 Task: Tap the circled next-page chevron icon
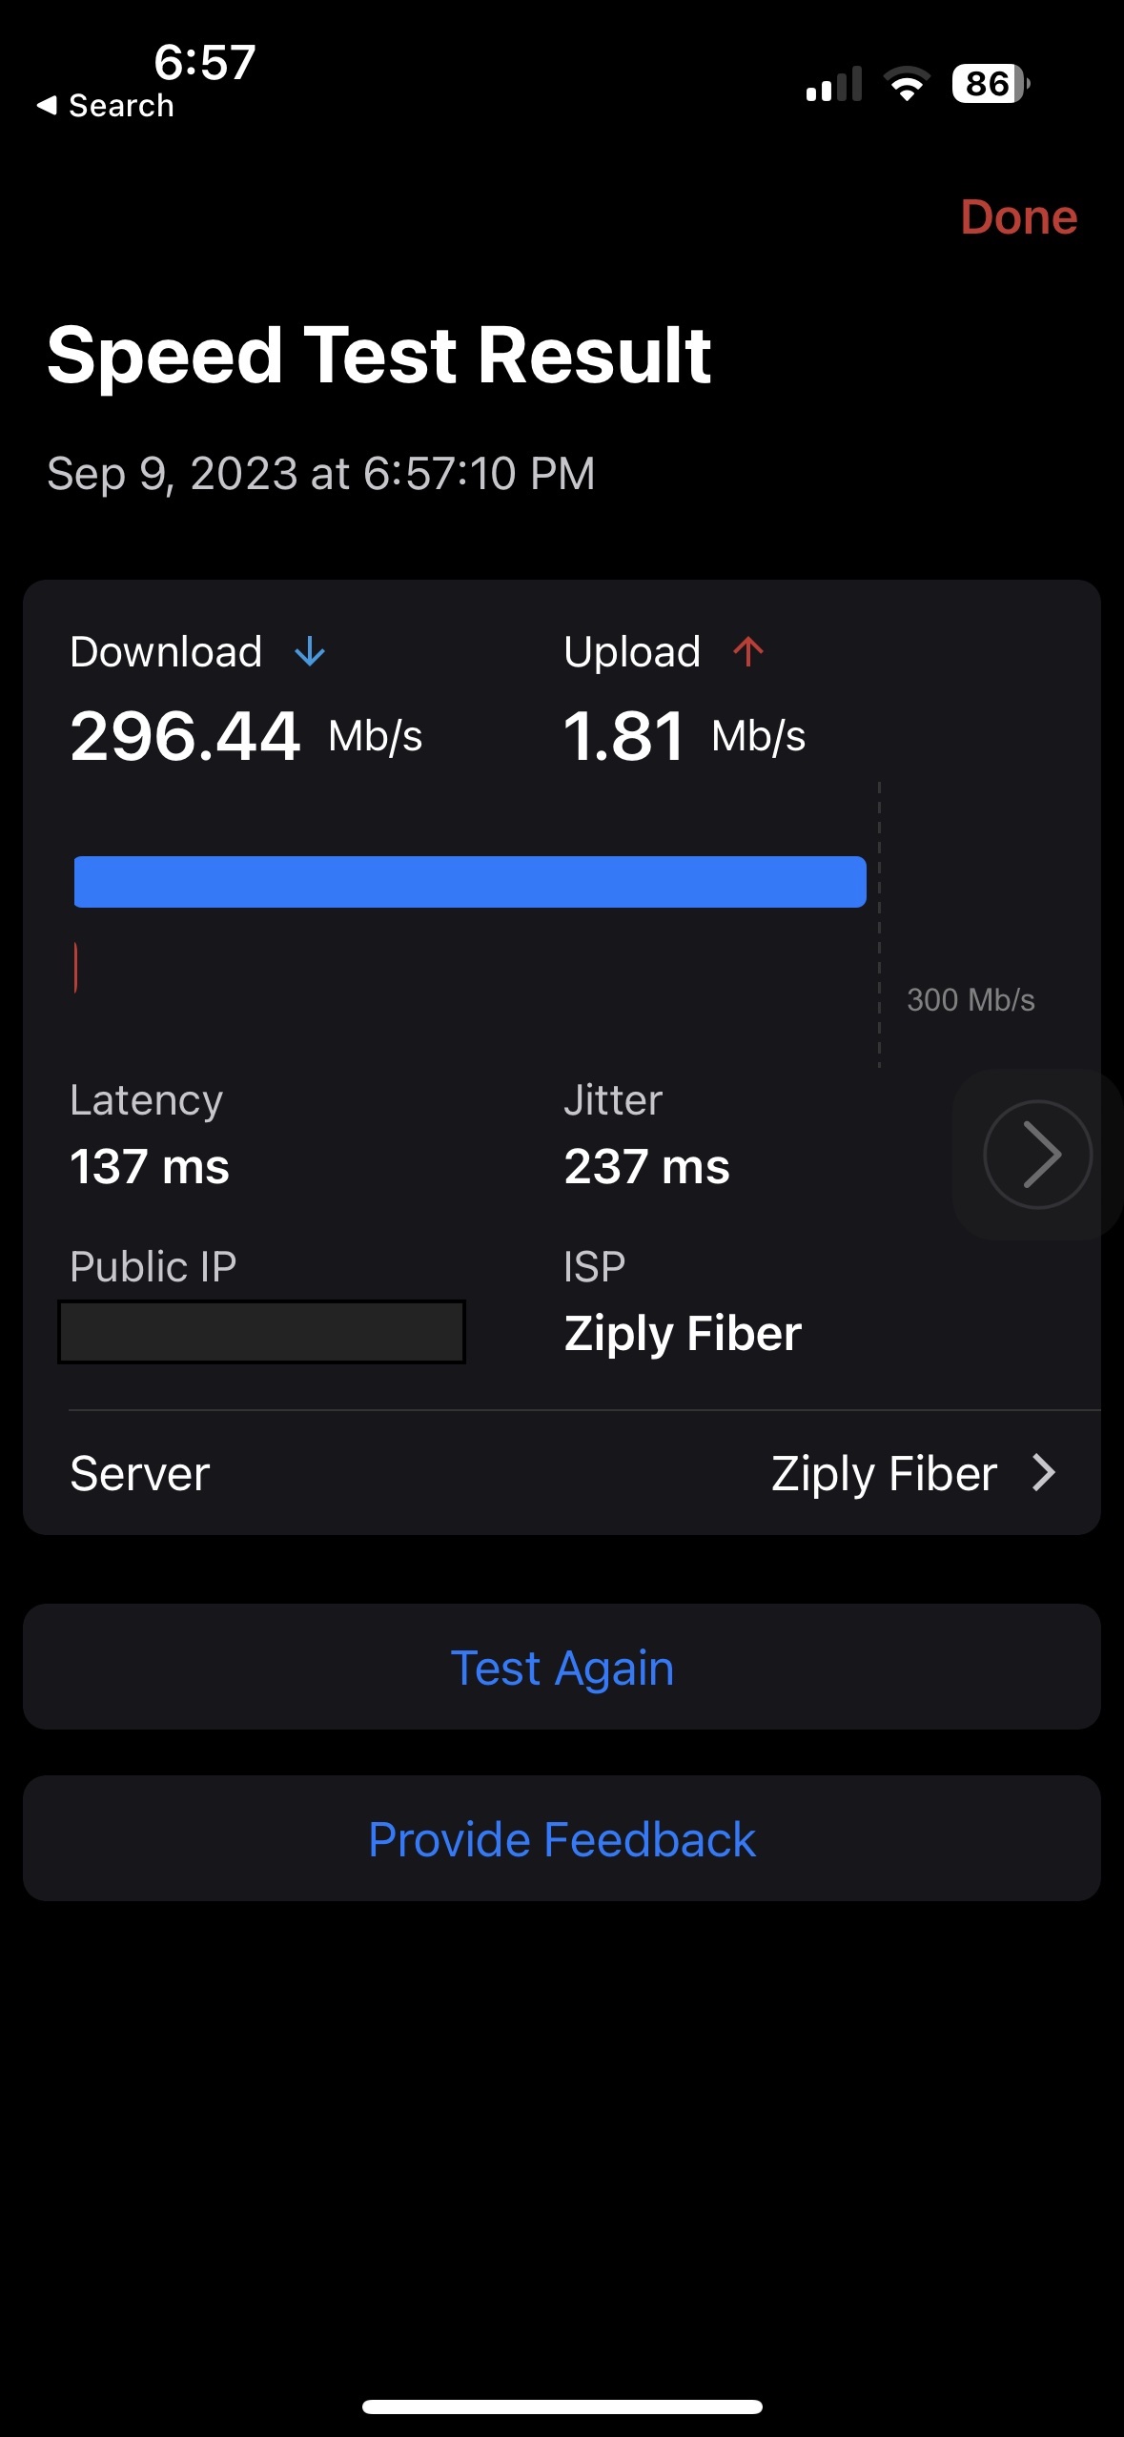[1037, 1154]
